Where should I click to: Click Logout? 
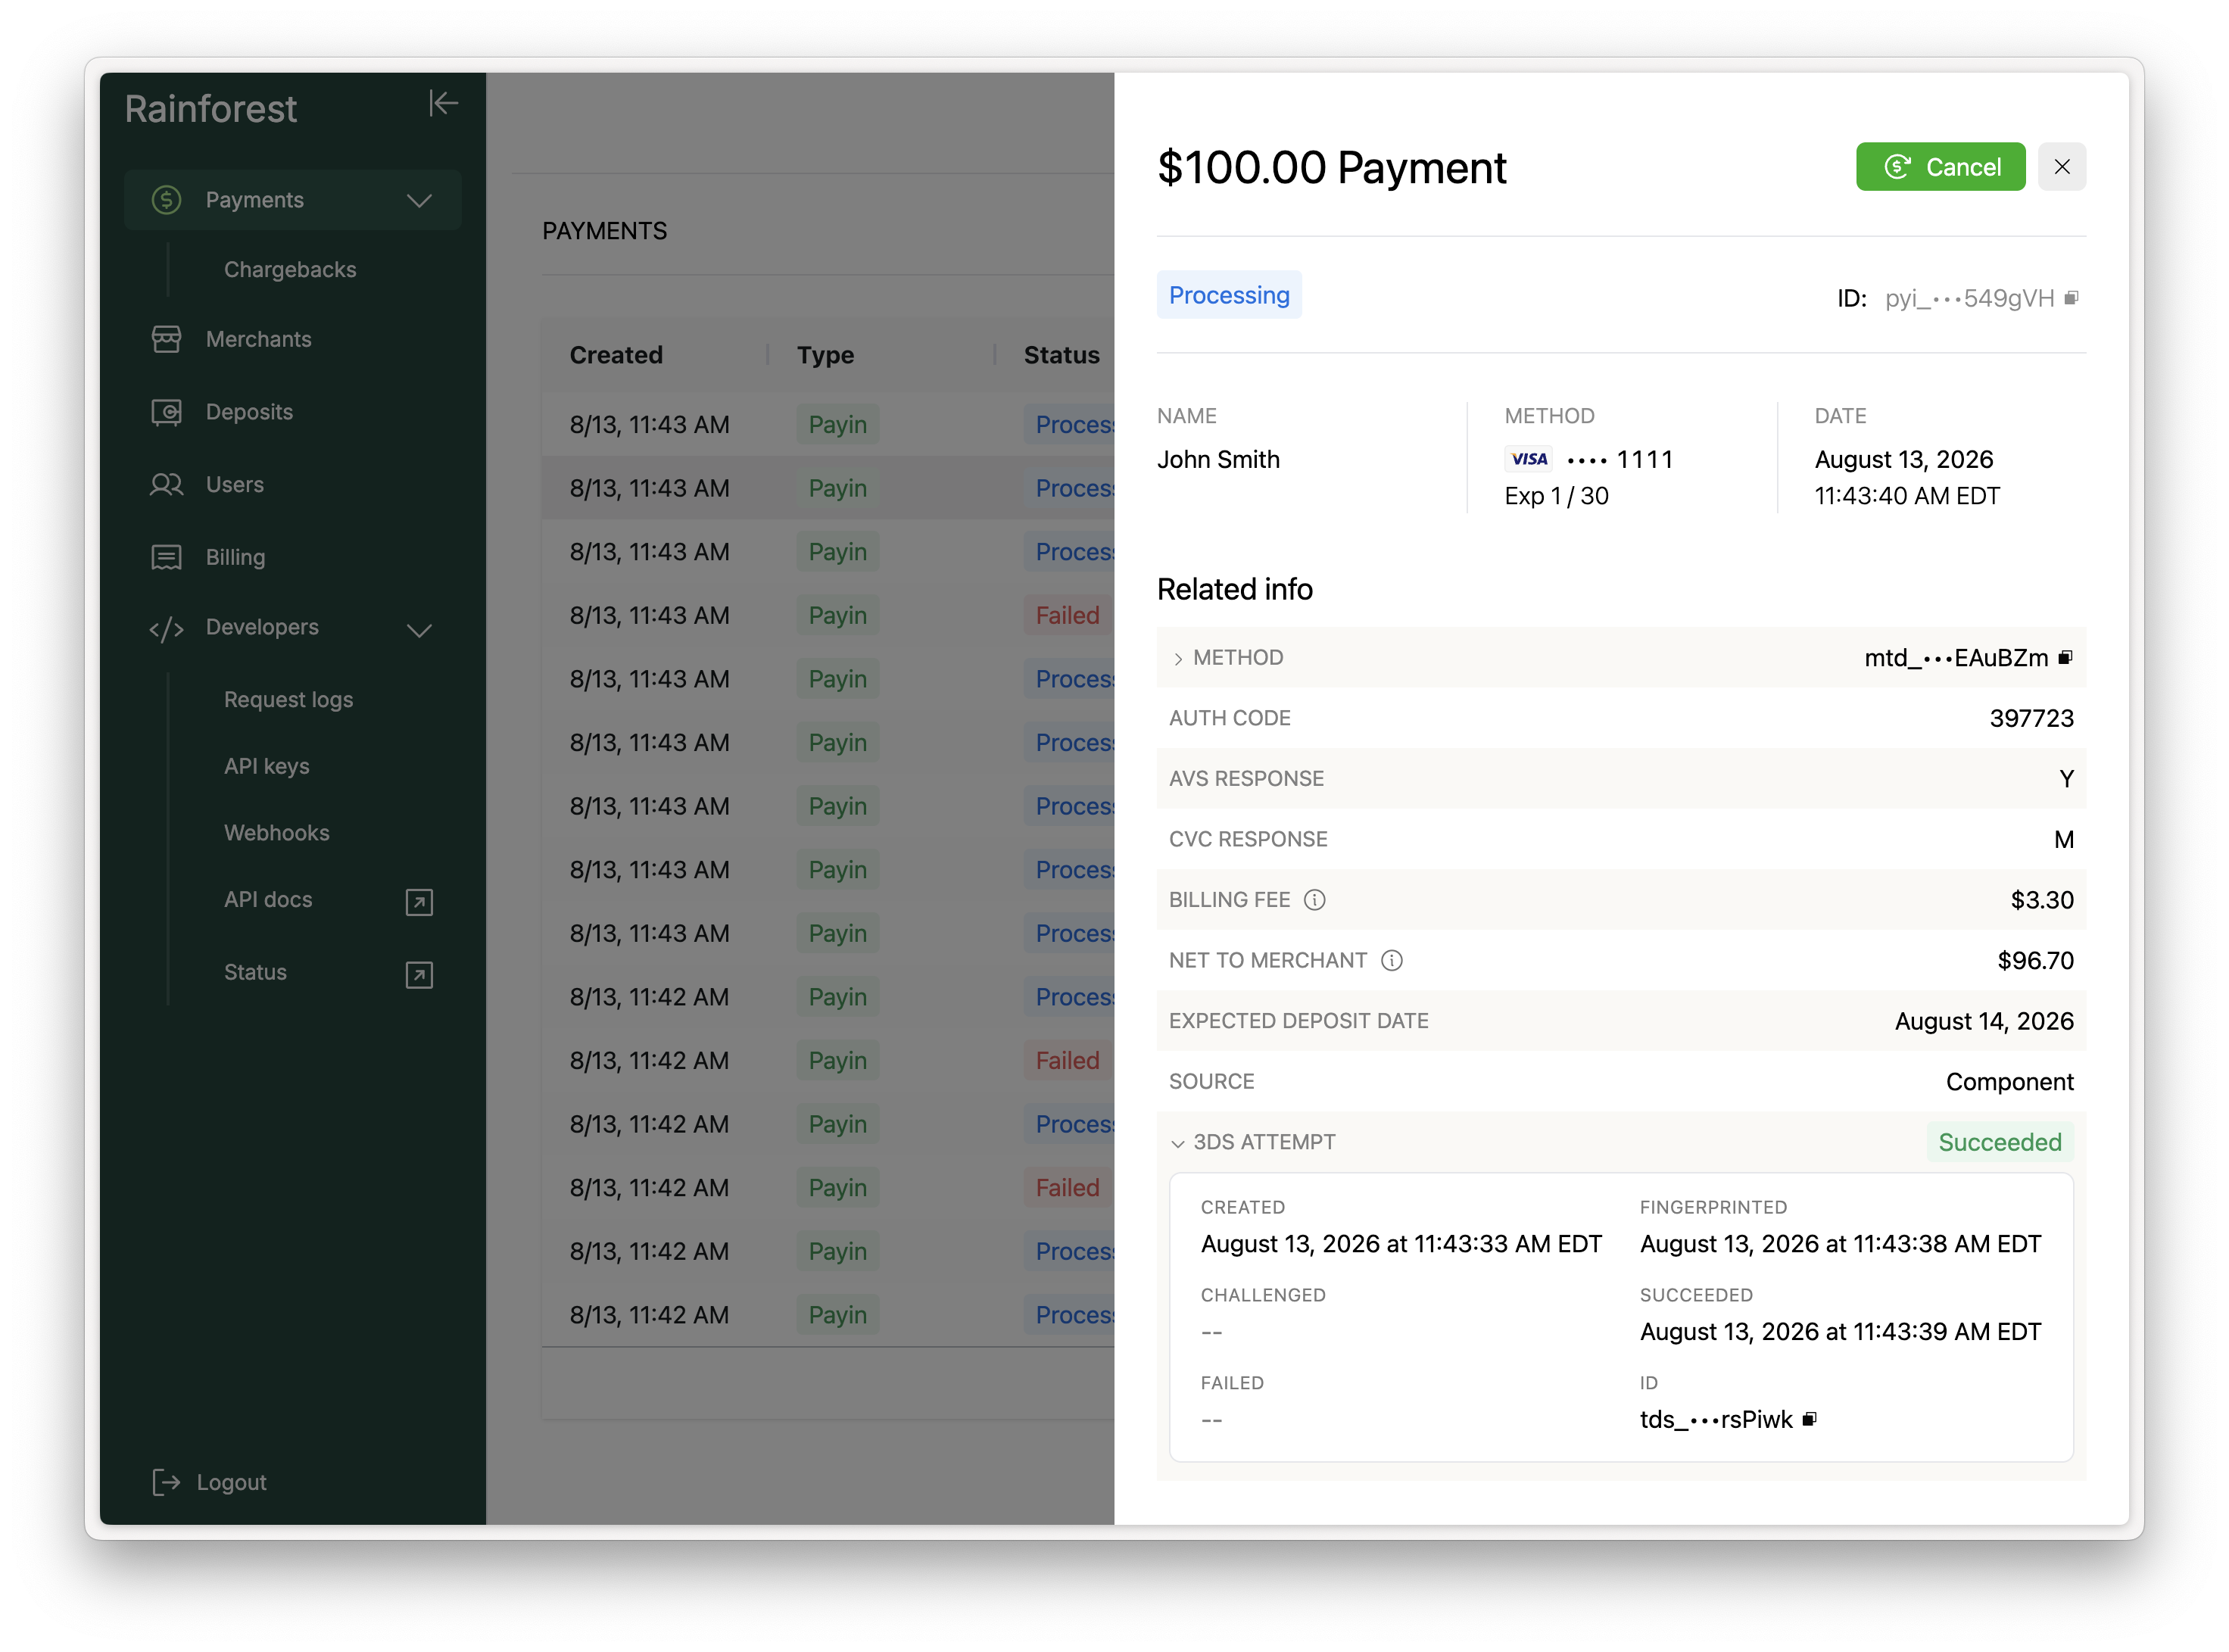[x=231, y=1483]
